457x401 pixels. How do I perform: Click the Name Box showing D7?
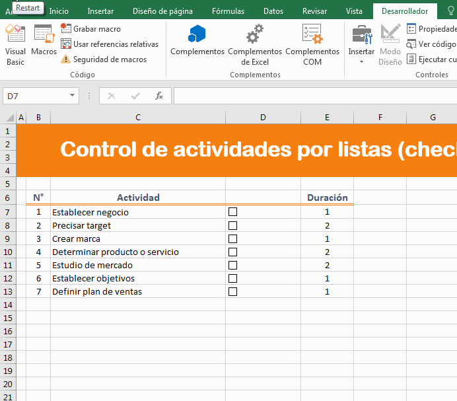(x=36, y=96)
